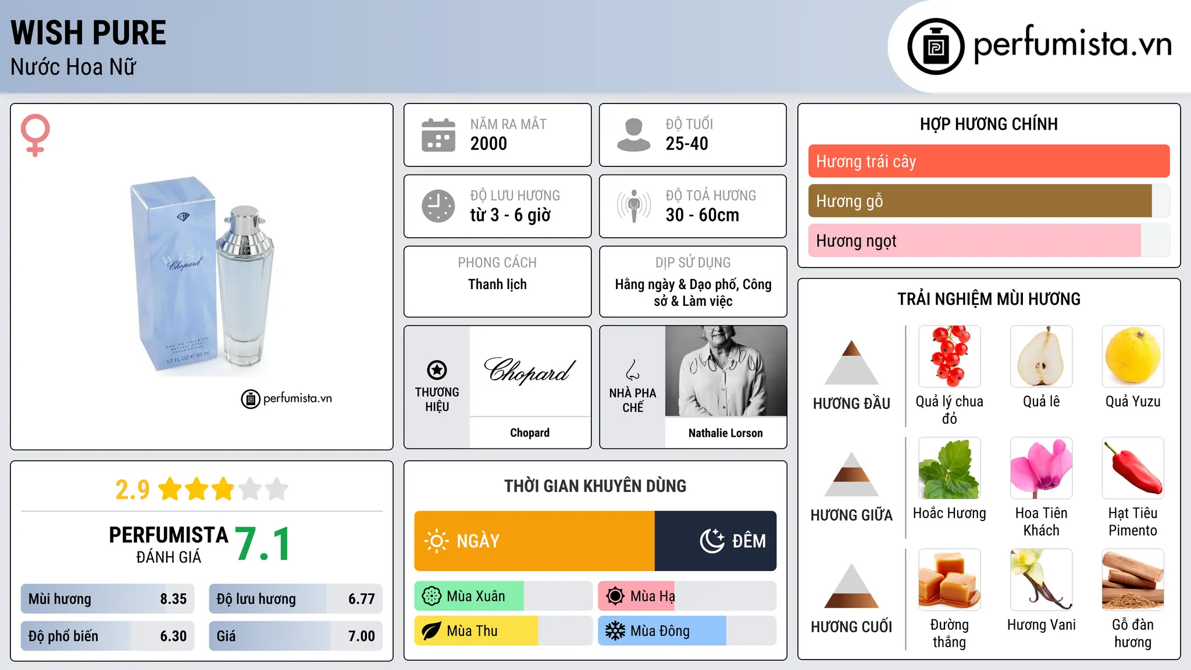Click the Hằng ngày & Dạo phố occasion text
Viewport: 1191px width, 670px height.
point(693,293)
